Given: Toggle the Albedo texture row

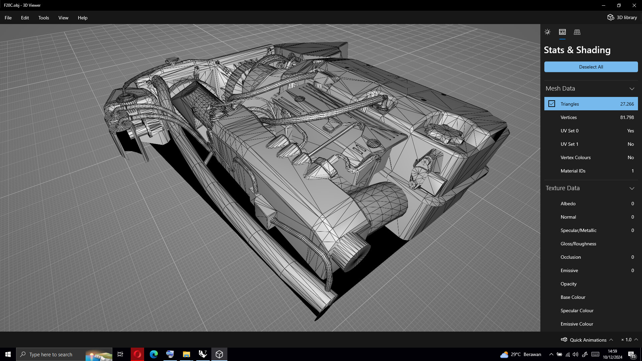Looking at the screenshot, I should click(591, 204).
